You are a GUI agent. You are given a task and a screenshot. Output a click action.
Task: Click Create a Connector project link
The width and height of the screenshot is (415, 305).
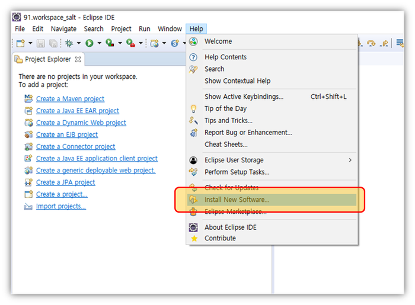(76, 146)
